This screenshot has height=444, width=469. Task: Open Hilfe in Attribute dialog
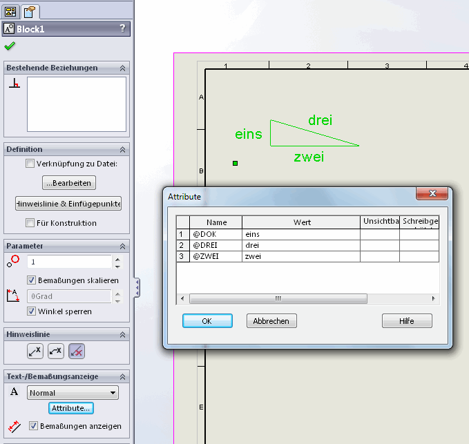pos(407,321)
